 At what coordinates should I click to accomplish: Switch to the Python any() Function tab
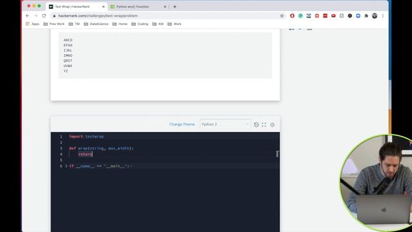coord(138,6)
